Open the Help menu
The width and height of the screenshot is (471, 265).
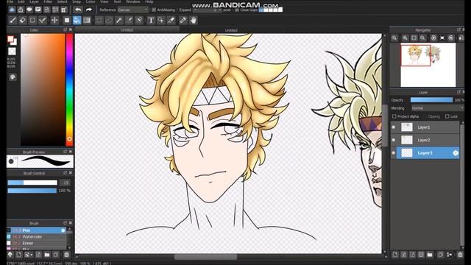click(149, 1)
